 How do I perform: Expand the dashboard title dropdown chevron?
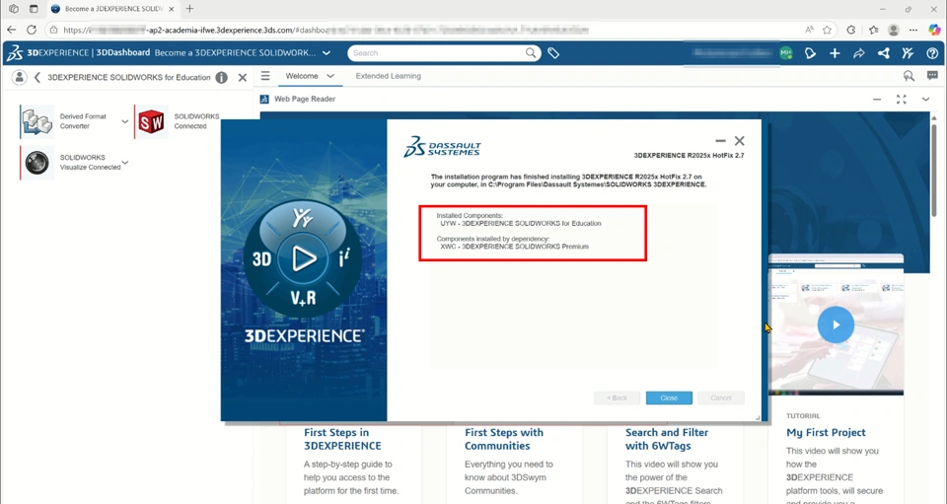tap(327, 53)
